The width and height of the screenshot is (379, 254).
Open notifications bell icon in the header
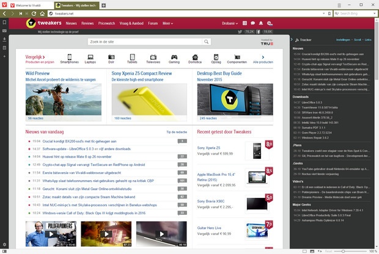click(x=261, y=23)
